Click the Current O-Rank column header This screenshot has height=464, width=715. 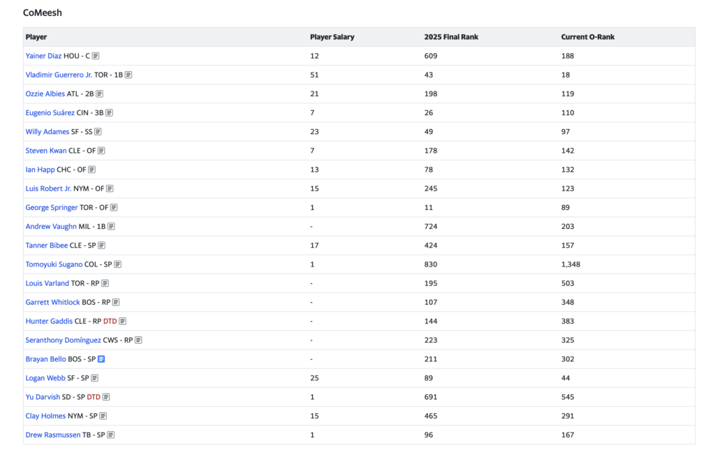[587, 37]
